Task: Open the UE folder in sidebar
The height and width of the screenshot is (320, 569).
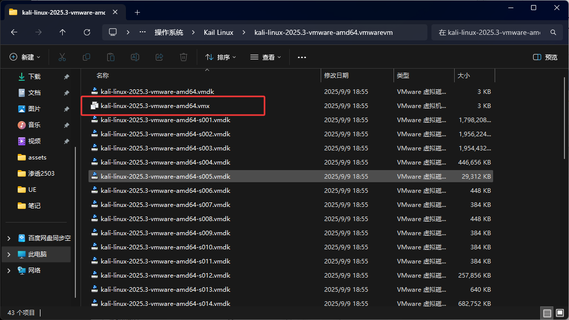Action: [32, 190]
